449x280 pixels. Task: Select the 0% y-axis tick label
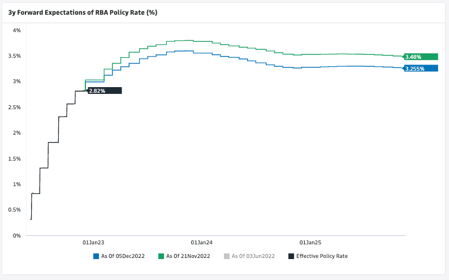pyautogui.click(x=17, y=235)
